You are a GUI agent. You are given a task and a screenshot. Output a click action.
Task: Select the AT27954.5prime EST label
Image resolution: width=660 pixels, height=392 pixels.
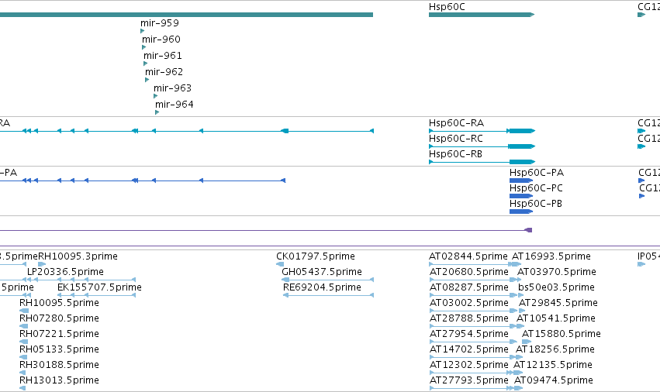click(469, 334)
